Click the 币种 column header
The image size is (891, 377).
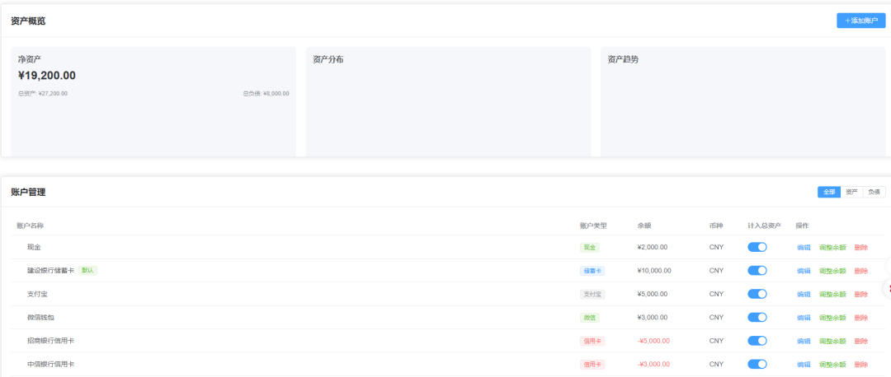716,226
